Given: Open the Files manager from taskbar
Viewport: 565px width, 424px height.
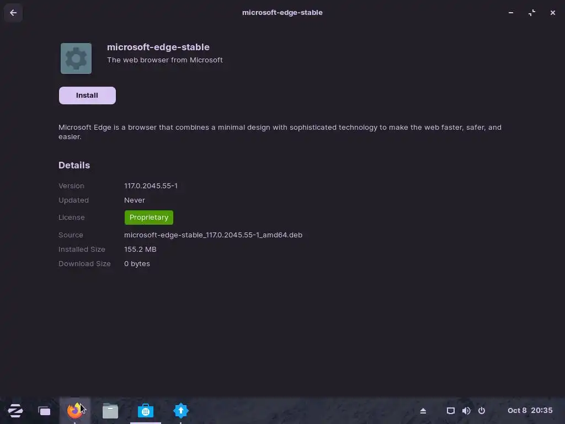Looking at the screenshot, I should click(110, 411).
